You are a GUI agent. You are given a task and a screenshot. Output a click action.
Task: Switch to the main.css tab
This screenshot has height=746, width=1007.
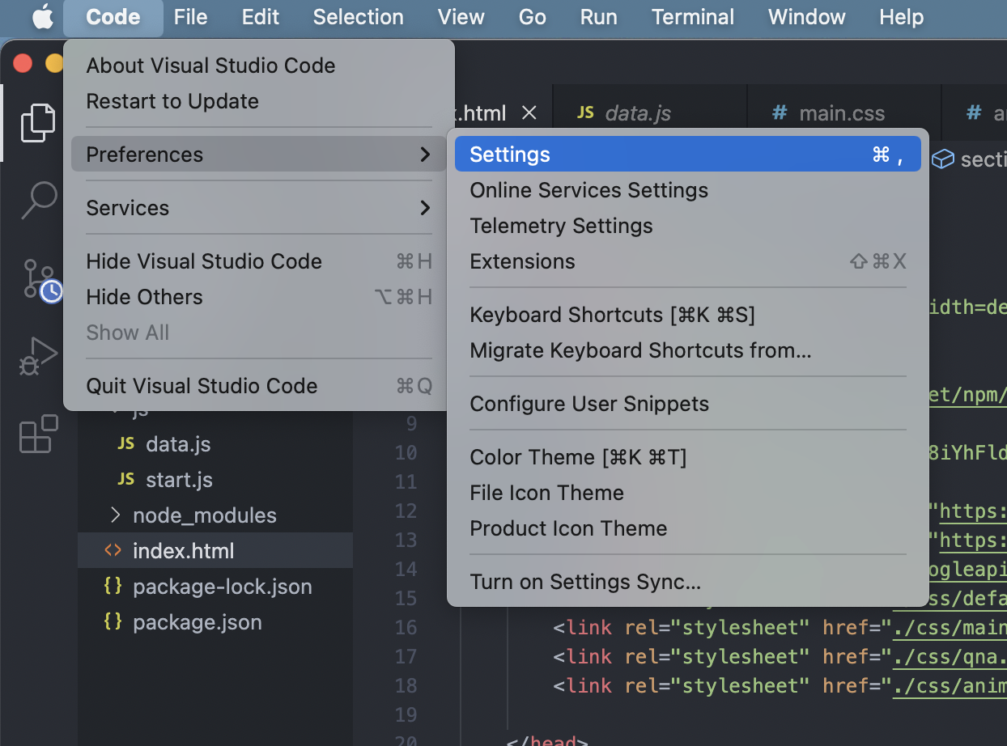(841, 113)
